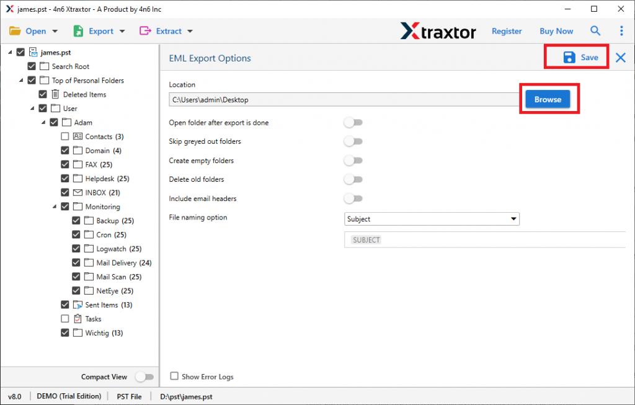The height and width of the screenshot is (405, 635).
Task: Click the Tasks clipboard icon
Action: coord(78,319)
